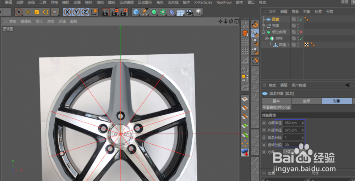Viewport: 355px width, 181px height.
Task: Activate the Move tool
Action: 28,12
